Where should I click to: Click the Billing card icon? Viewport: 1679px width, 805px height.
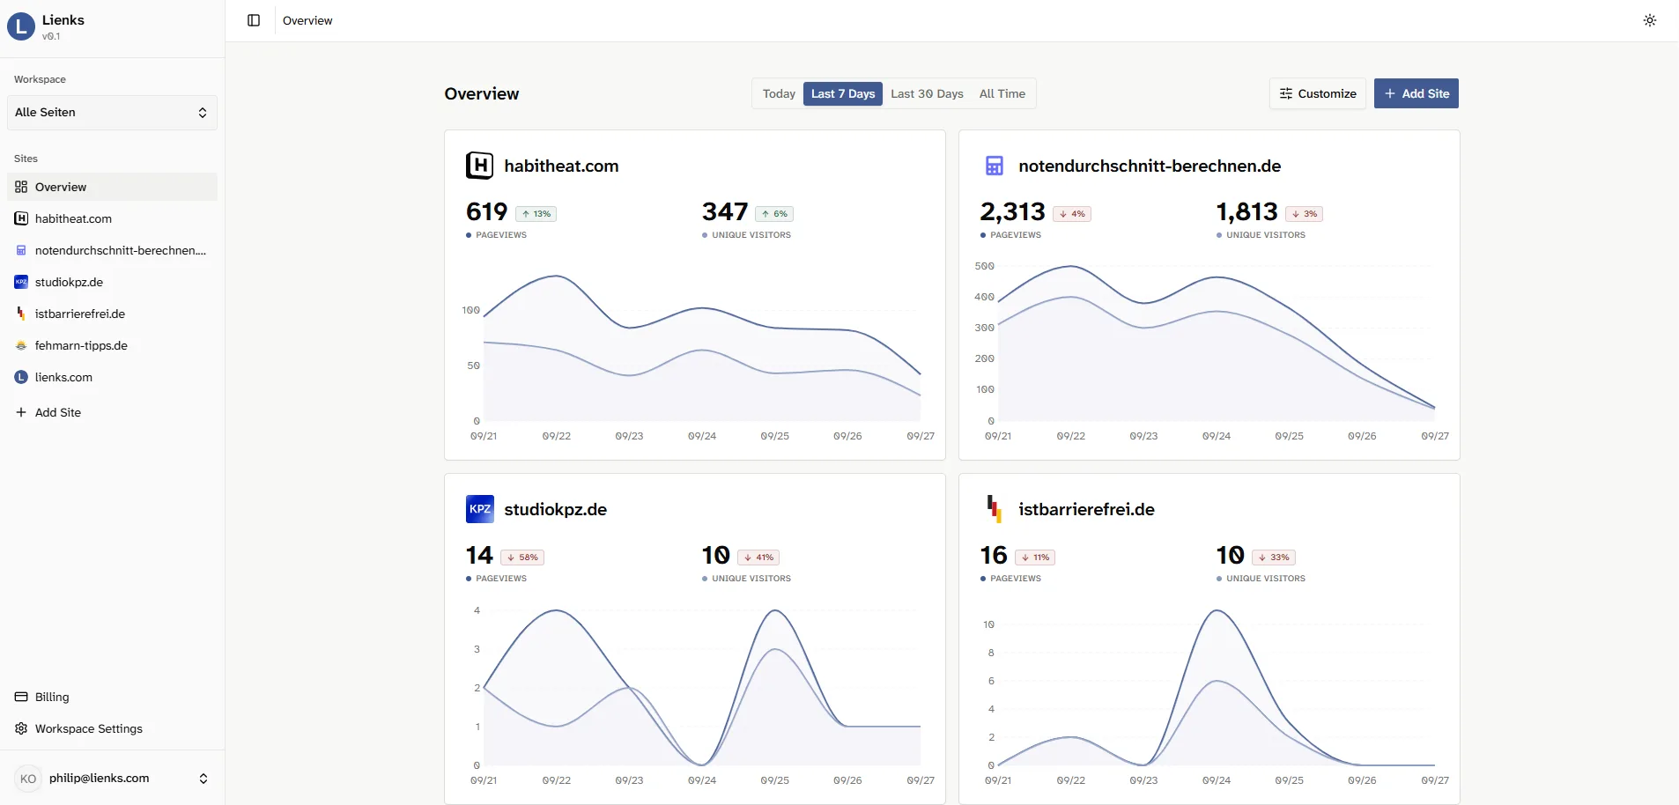(21, 697)
